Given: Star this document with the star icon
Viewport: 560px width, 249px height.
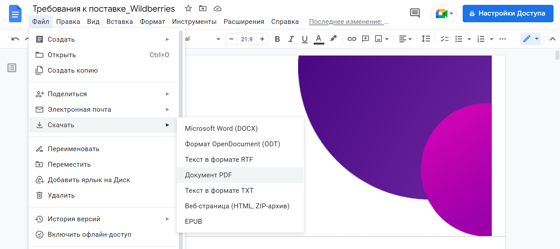Looking at the screenshot, I should click(x=188, y=8).
